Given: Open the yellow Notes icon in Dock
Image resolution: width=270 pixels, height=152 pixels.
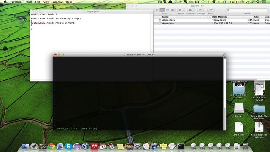Looking at the screenshot, I should [120, 147].
